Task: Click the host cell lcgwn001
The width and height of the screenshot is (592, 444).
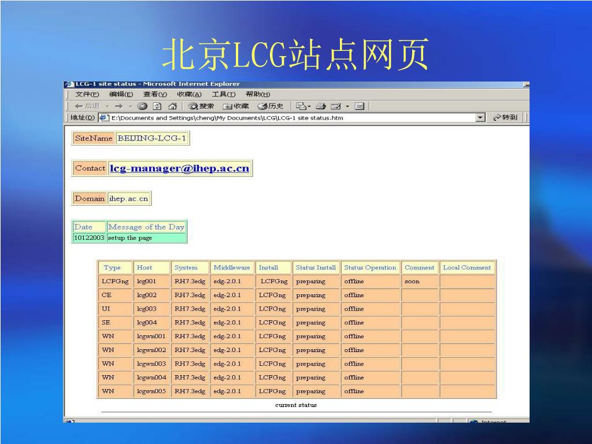Action: click(151, 336)
